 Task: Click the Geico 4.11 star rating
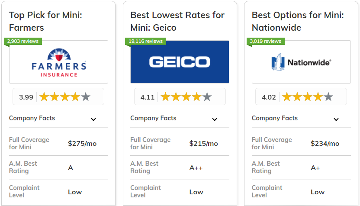[x=180, y=97]
